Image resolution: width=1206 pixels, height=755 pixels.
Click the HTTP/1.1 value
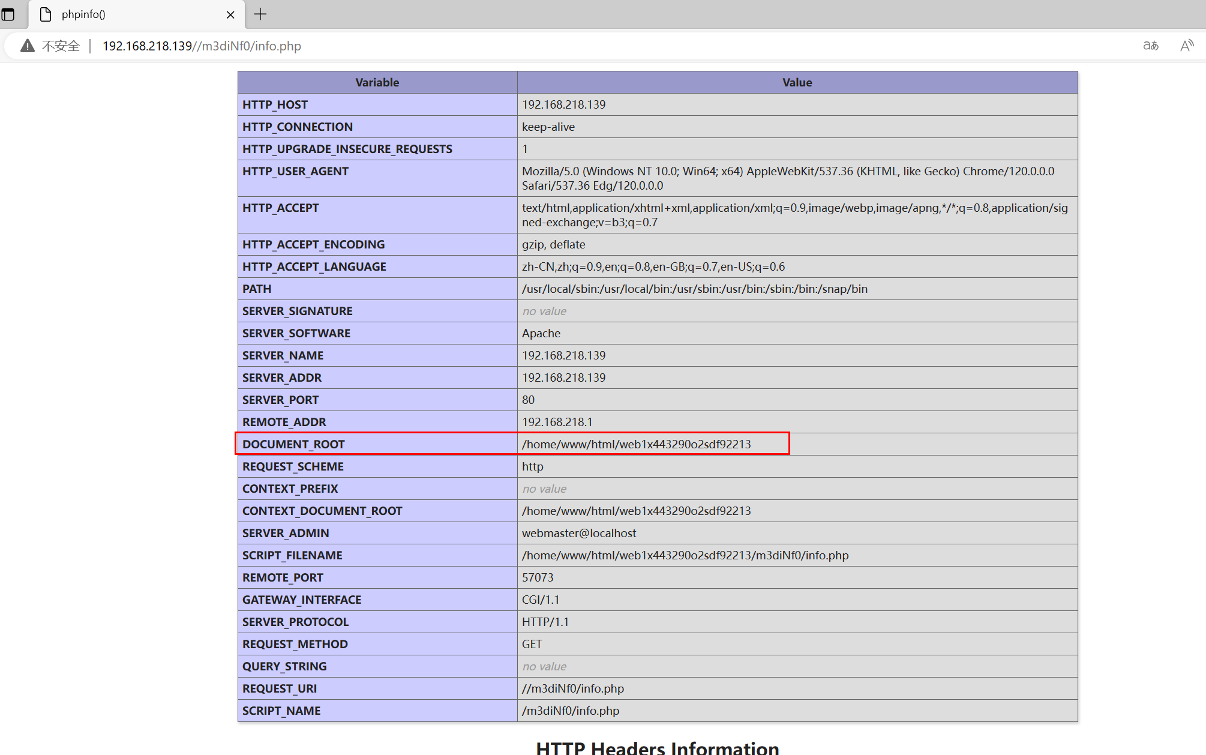tap(545, 622)
